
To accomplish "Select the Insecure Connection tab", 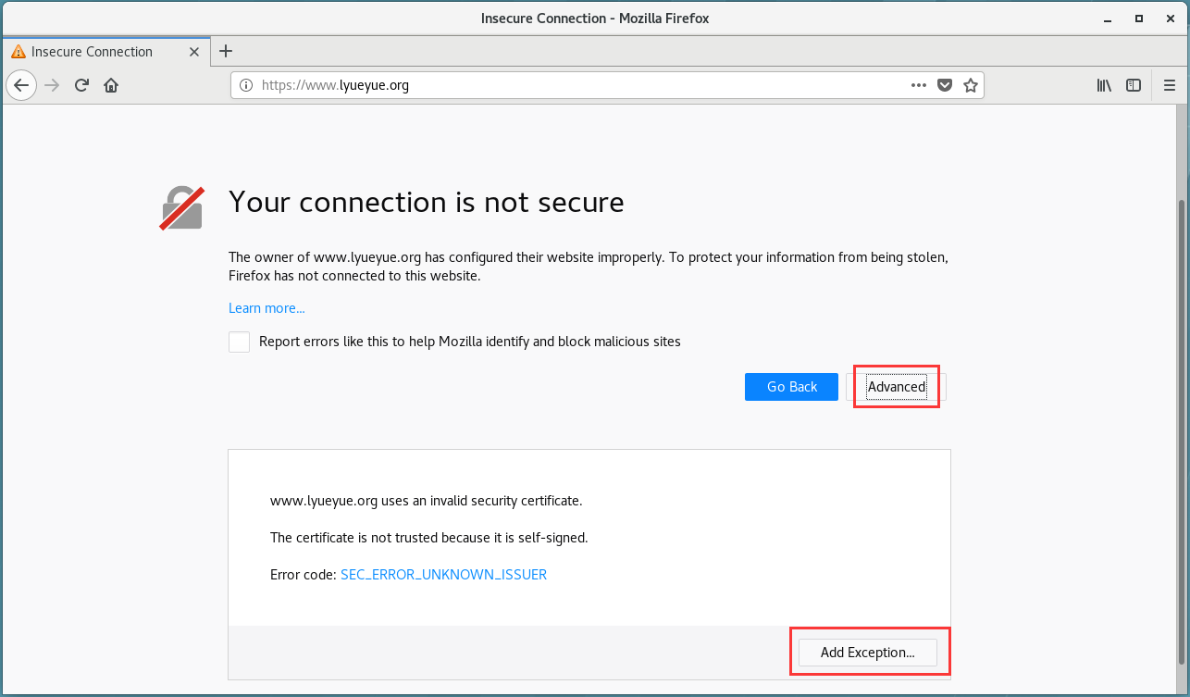I will (x=105, y=52).
